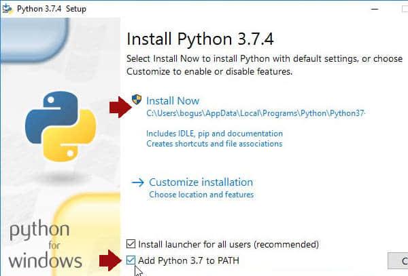Click the python for windows branding text
Screen dimensions: 408x276
(x=44, y=245)
